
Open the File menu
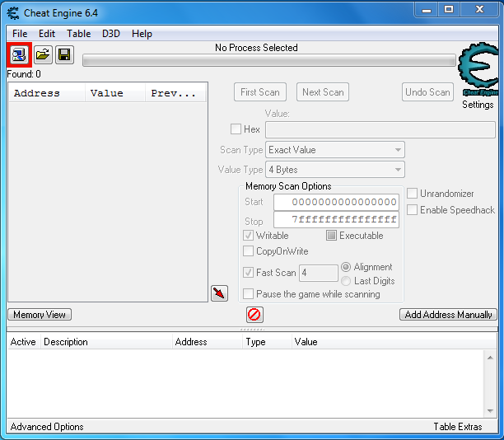coord(20,34)
